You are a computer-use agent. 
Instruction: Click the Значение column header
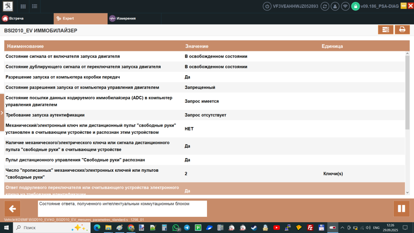tap(197, 46)
